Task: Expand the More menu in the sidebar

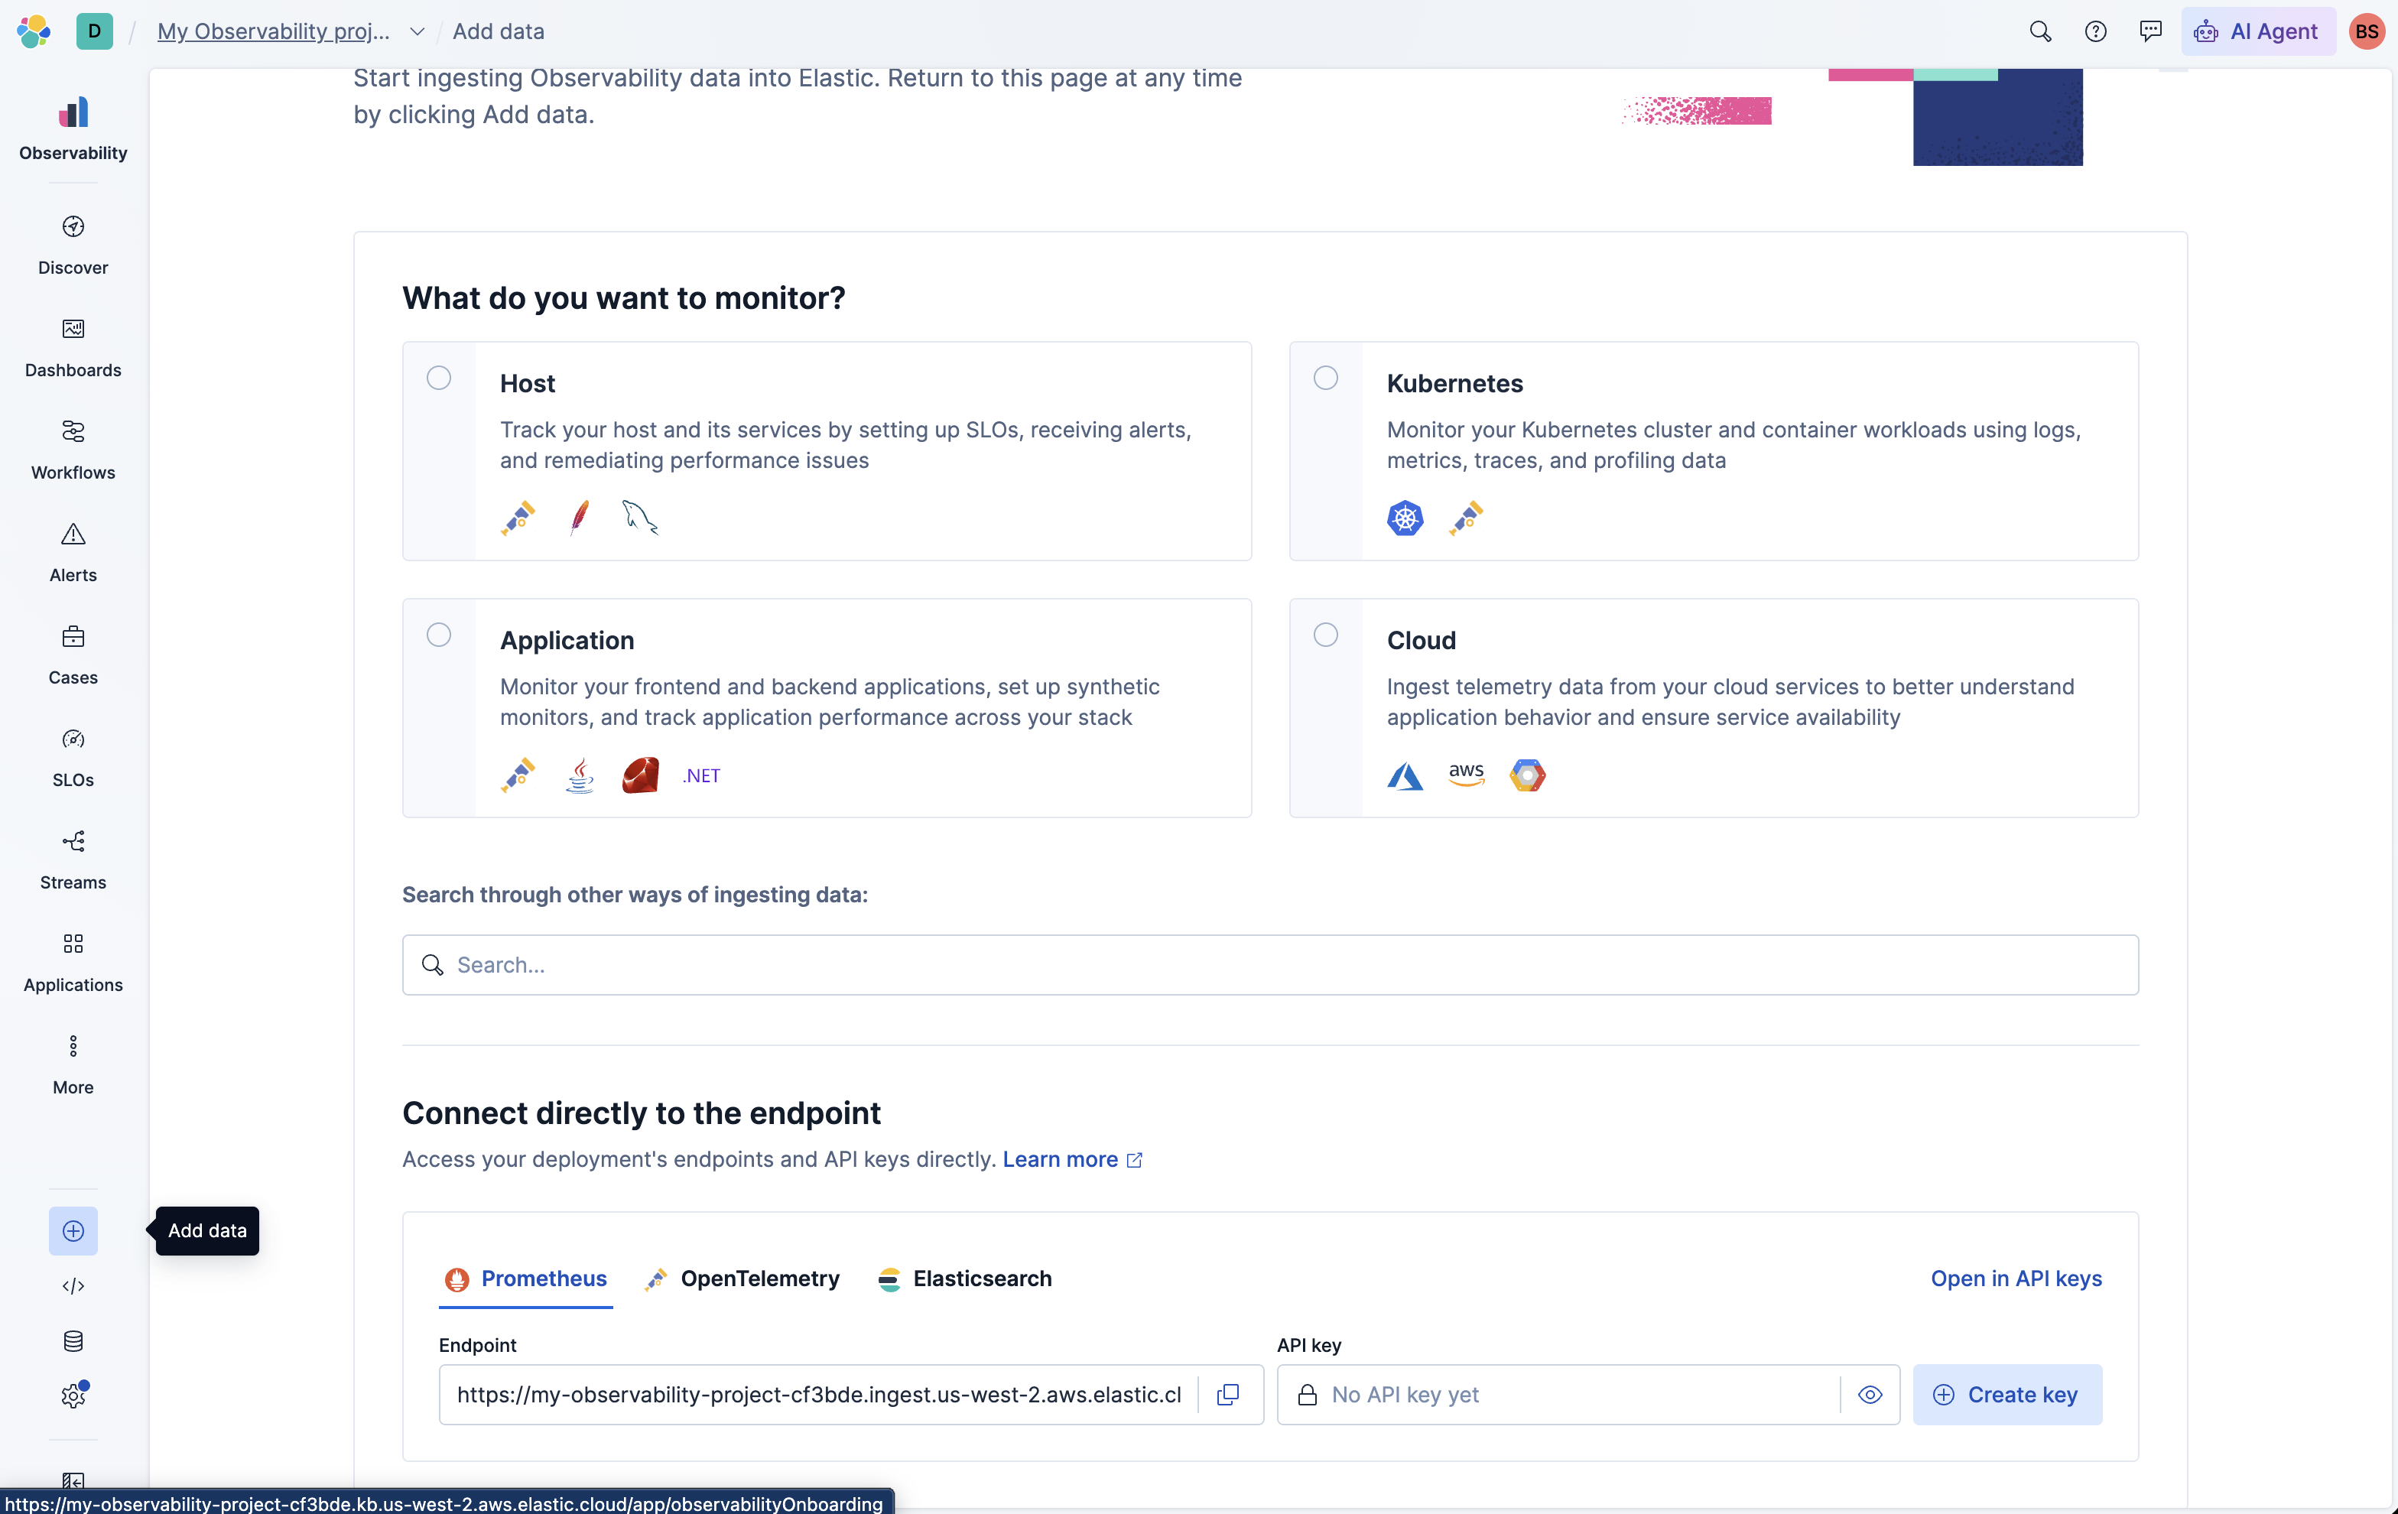Action: click(73, 1066)
